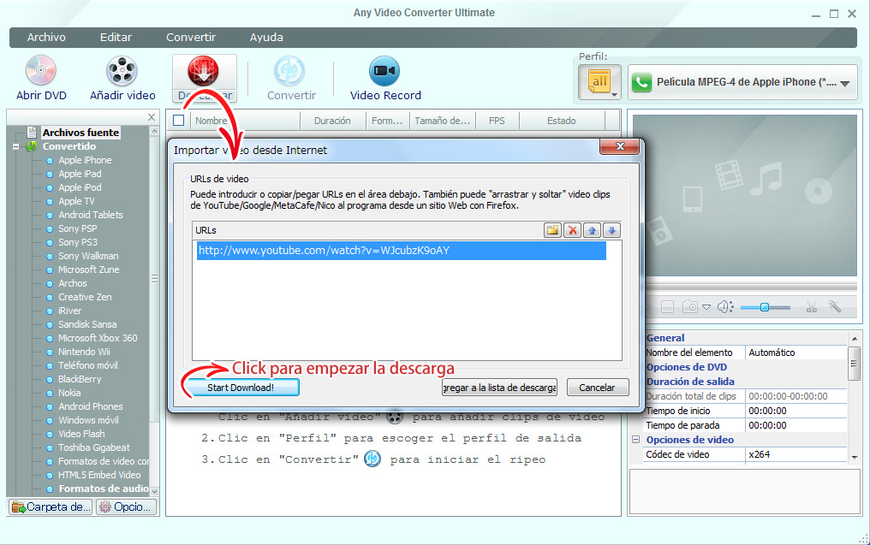Click the red Descargar download icon
This screenshot has width=870, height=545.
[204, 71]
